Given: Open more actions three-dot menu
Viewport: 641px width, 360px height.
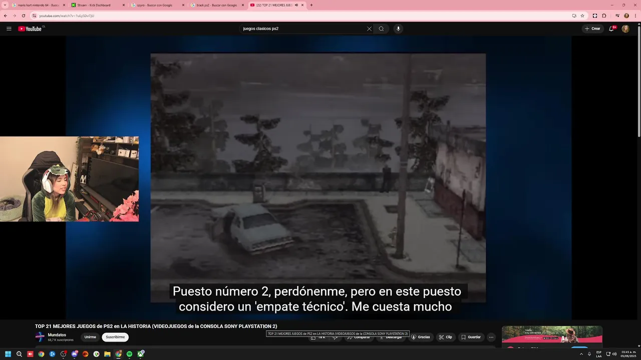Looking at the screenshot, I should [491, 337].
